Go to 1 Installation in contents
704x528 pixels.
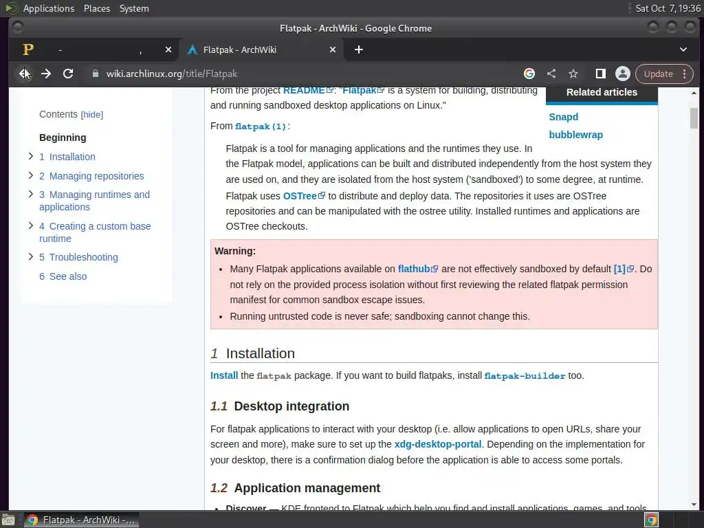coord(67,157)
